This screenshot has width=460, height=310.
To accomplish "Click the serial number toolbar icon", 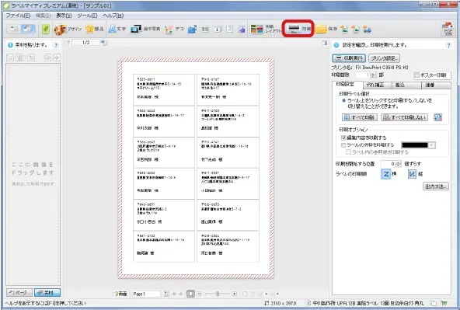I will [x=218, y=29].
